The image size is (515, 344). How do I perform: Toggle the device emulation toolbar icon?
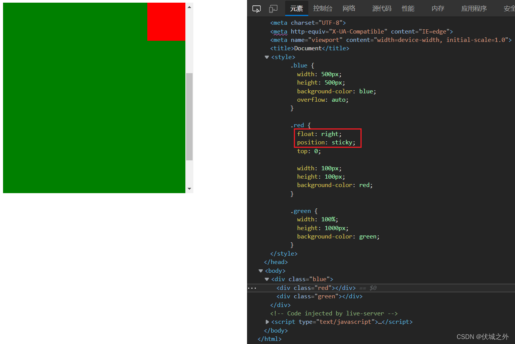click(x=273, y=8)
